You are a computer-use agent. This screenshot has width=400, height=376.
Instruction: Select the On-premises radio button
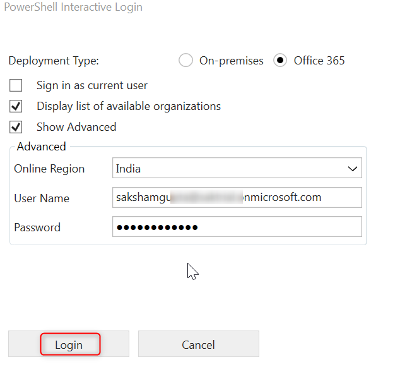185,61
